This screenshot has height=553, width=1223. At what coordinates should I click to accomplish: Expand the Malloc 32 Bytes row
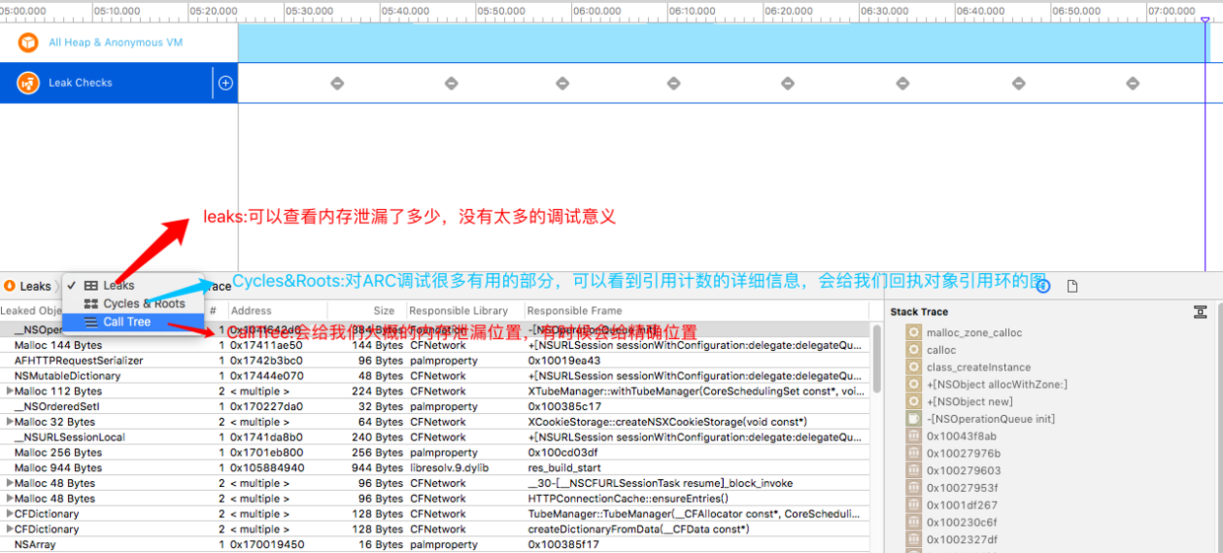pos(10,422)
